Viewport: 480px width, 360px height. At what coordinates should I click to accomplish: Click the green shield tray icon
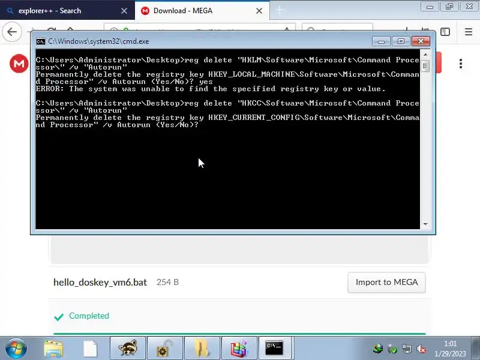pyautogui.click(x=392, y=349)
